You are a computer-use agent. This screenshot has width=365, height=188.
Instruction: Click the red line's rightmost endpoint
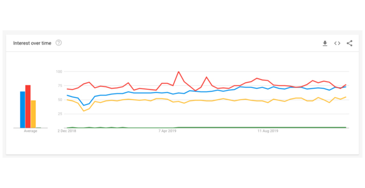[x=346, y=85]
